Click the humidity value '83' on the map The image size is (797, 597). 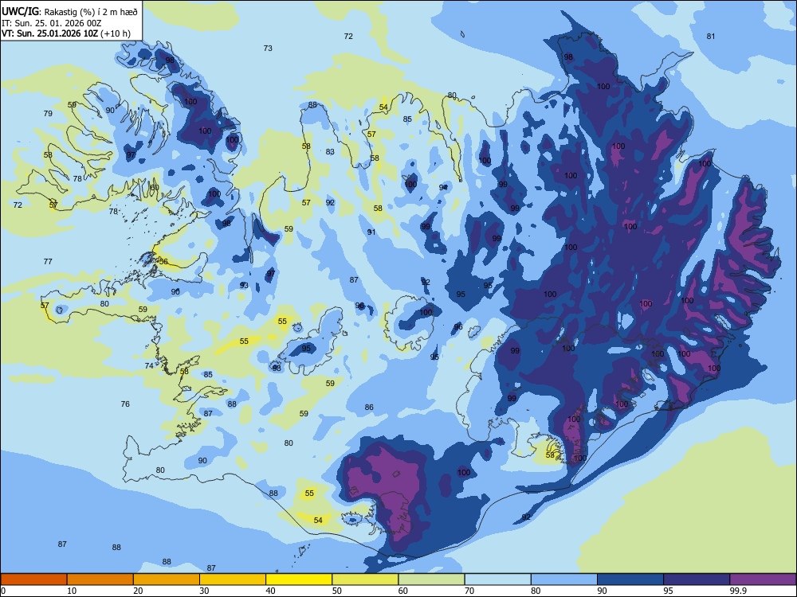pos(330,151)
